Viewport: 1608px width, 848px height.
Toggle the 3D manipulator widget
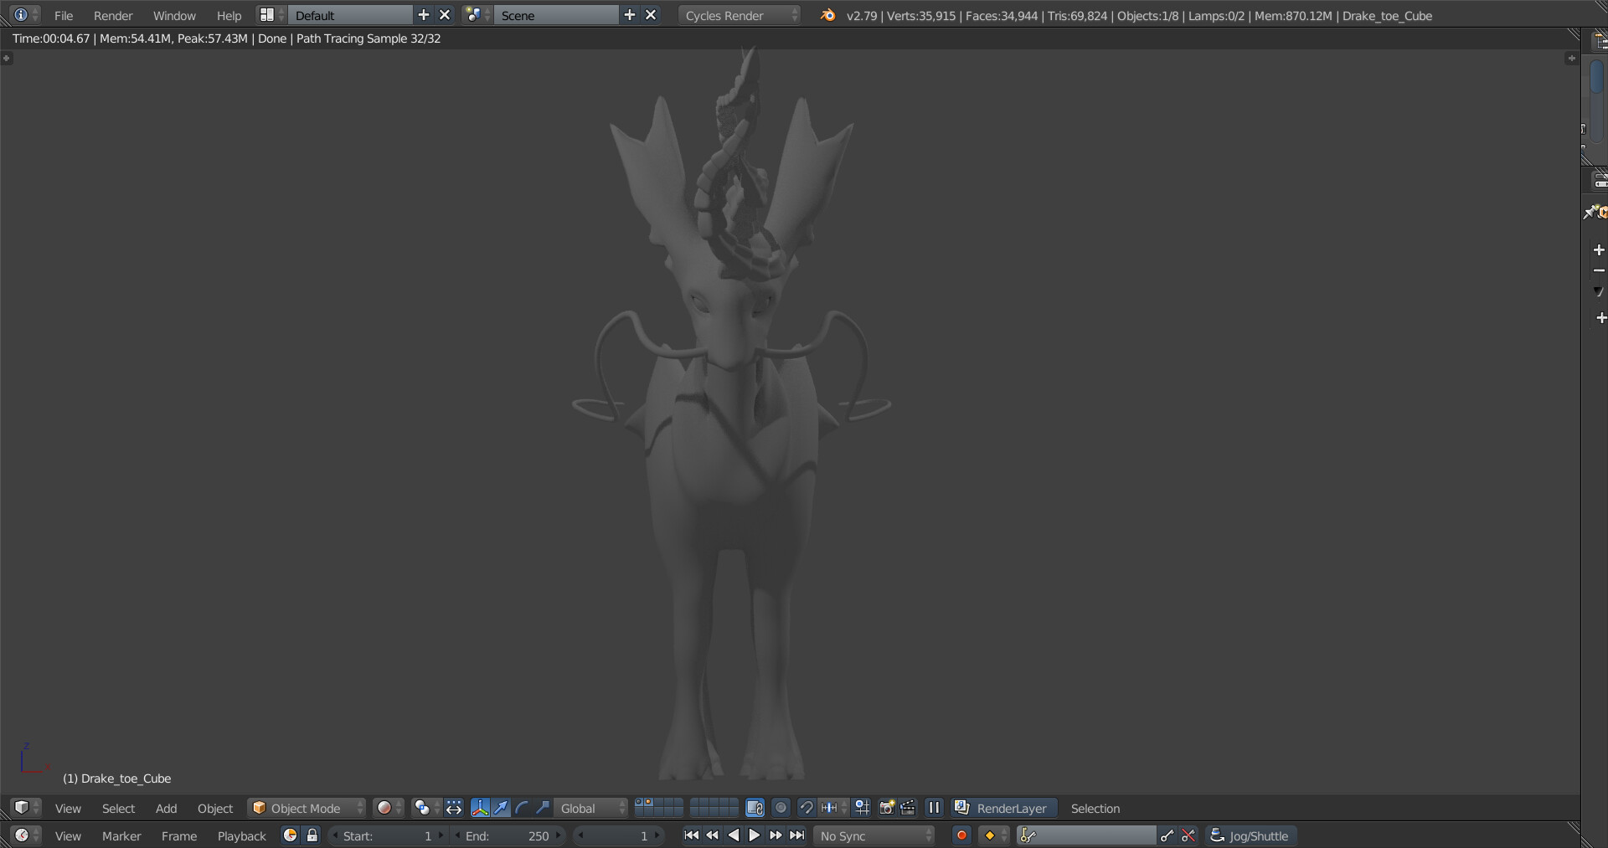(x=480, y=808)
